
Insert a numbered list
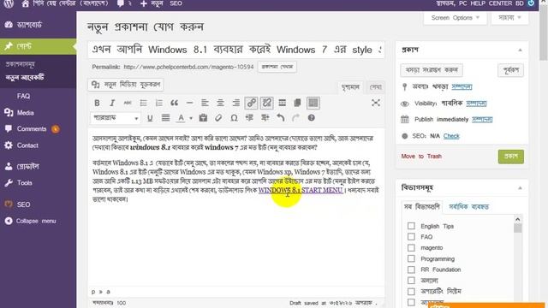159,103
